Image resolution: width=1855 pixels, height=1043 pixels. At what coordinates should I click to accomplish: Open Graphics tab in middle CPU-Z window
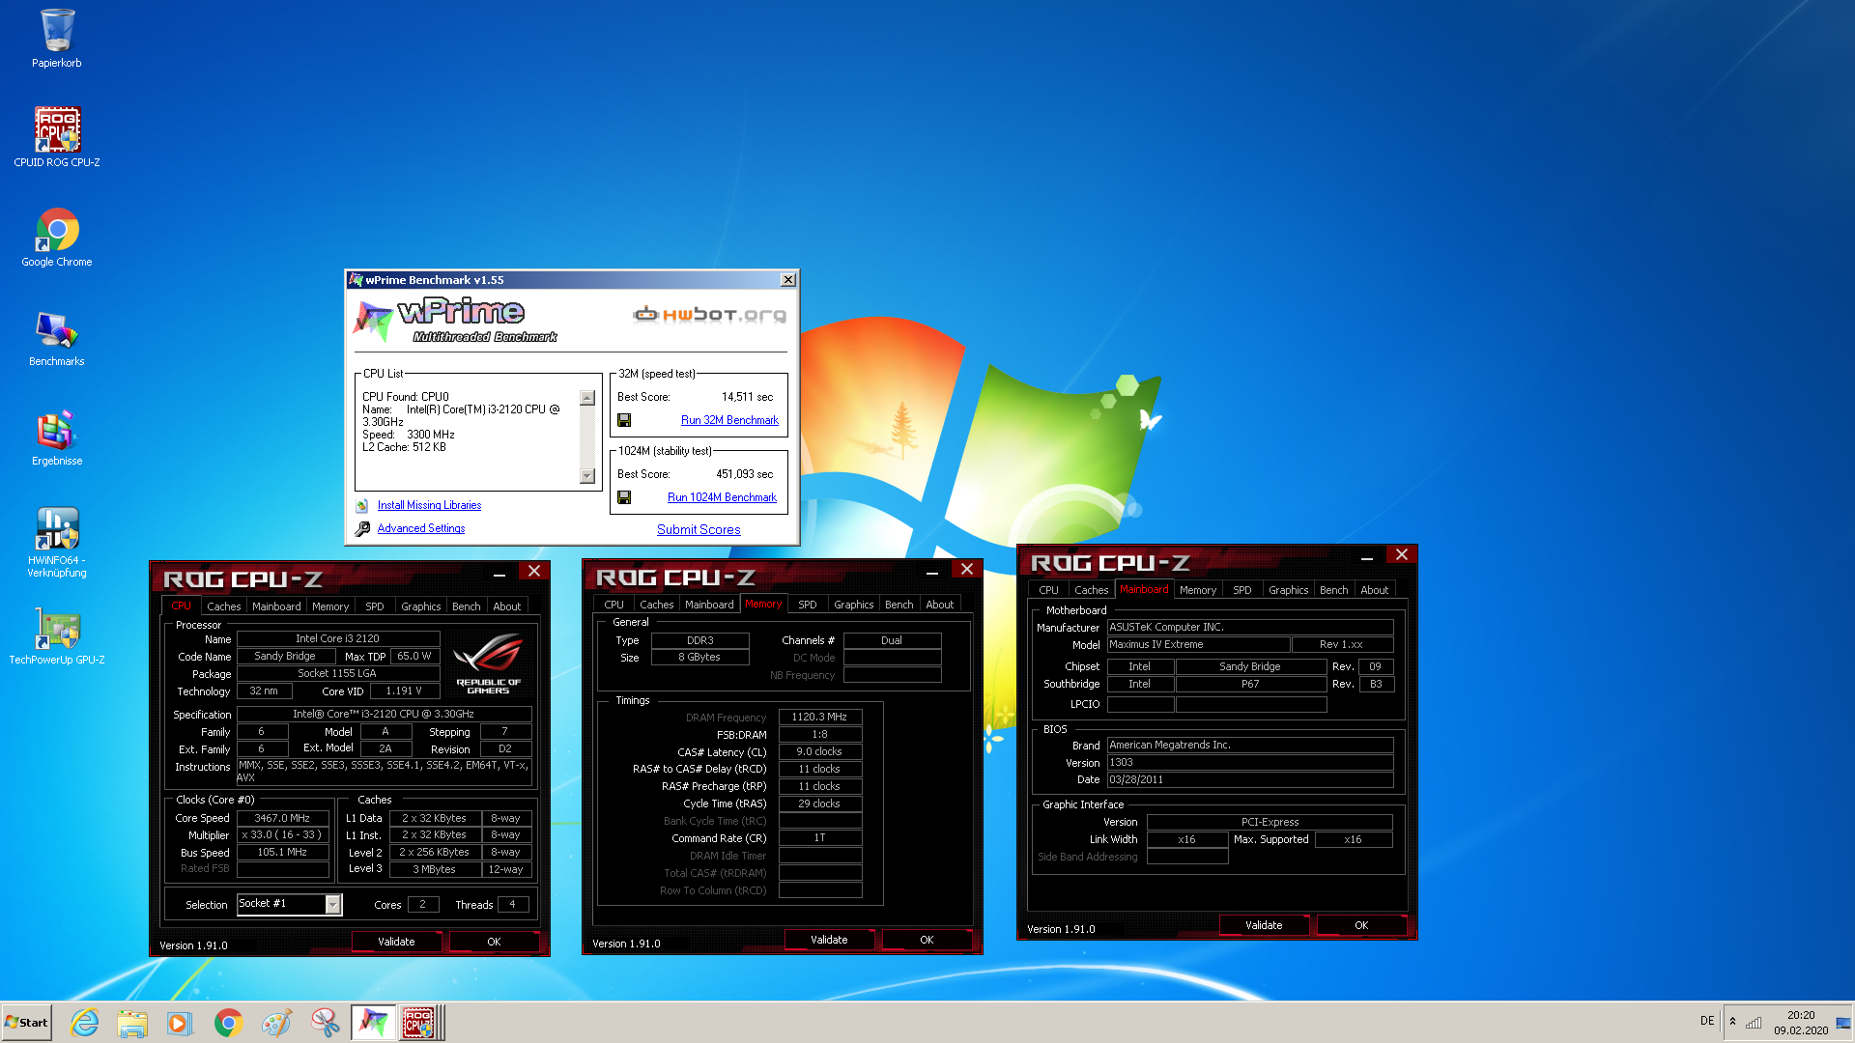click(854, 605)
